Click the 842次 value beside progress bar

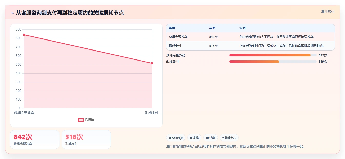323,55
